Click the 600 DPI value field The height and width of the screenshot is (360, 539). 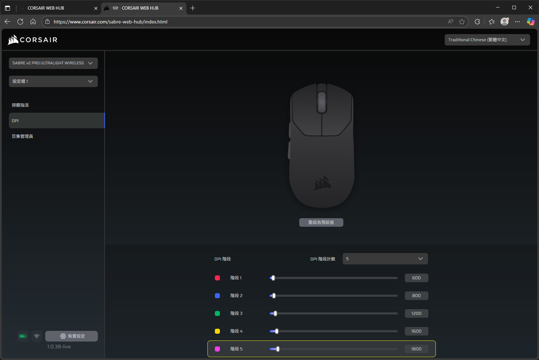coord(416,278)
